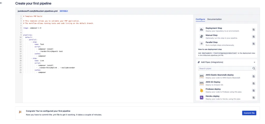This screenshot has width=265, height=124.
Task: Click the 'pipelines:' code line
Action: tap(27, 35)
